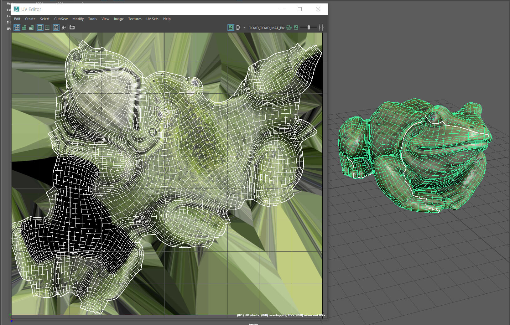Open the Cut/Sew menu
The image size is (510, 325).
[61, 19]
